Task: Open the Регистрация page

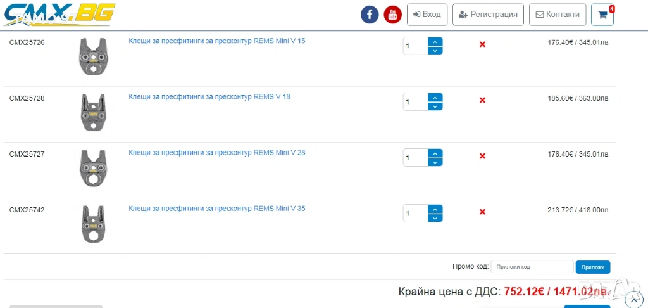Action: [488, 15]
